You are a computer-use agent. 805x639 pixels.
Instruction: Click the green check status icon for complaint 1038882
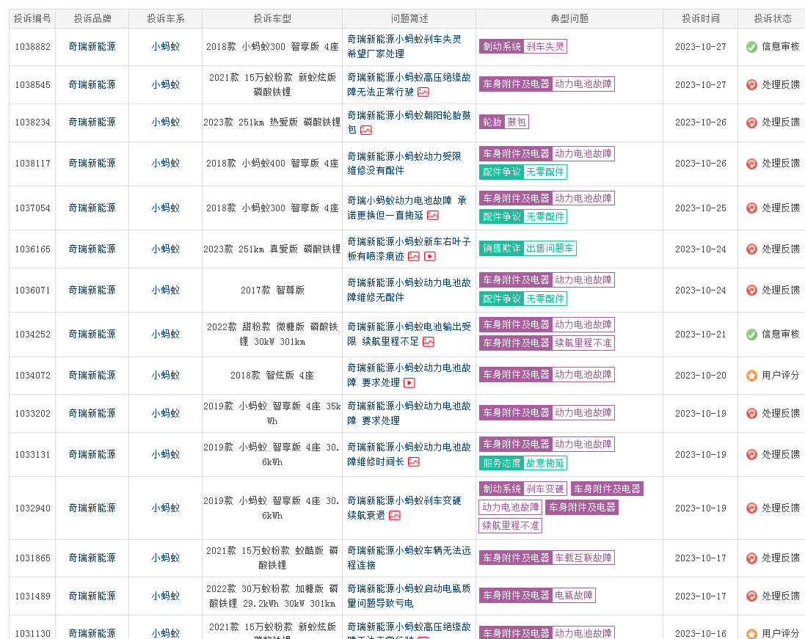tap(751, 47)
